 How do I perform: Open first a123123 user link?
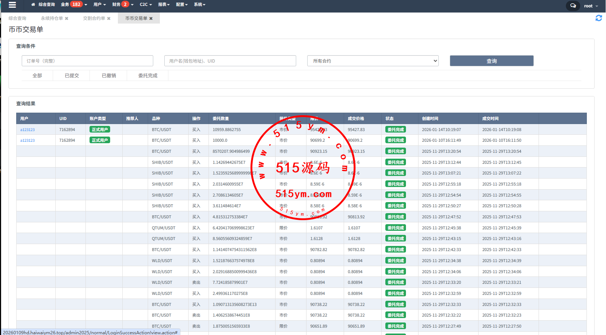28,130
